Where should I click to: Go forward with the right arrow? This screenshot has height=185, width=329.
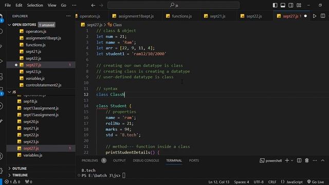click(x=101, y=5)
